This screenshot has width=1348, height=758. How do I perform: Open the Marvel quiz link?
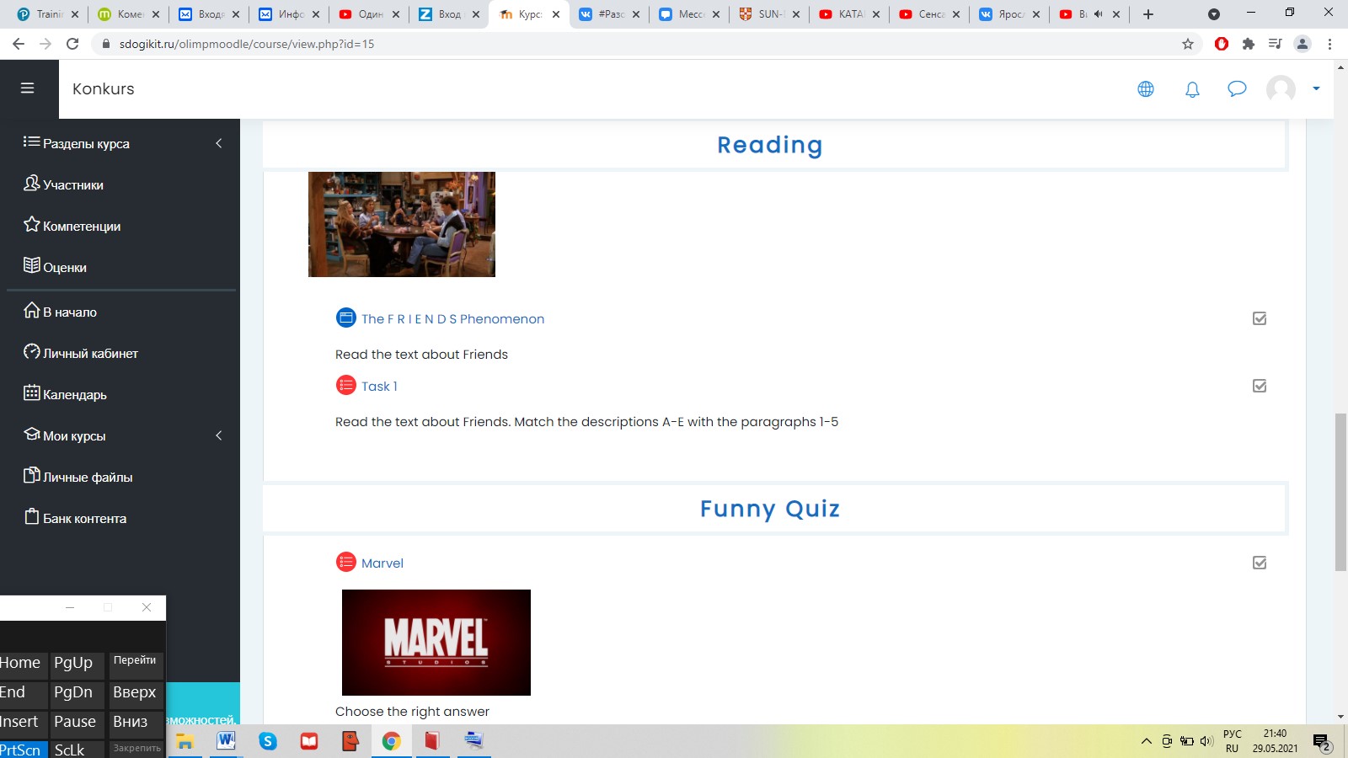(x=382, y=563)
